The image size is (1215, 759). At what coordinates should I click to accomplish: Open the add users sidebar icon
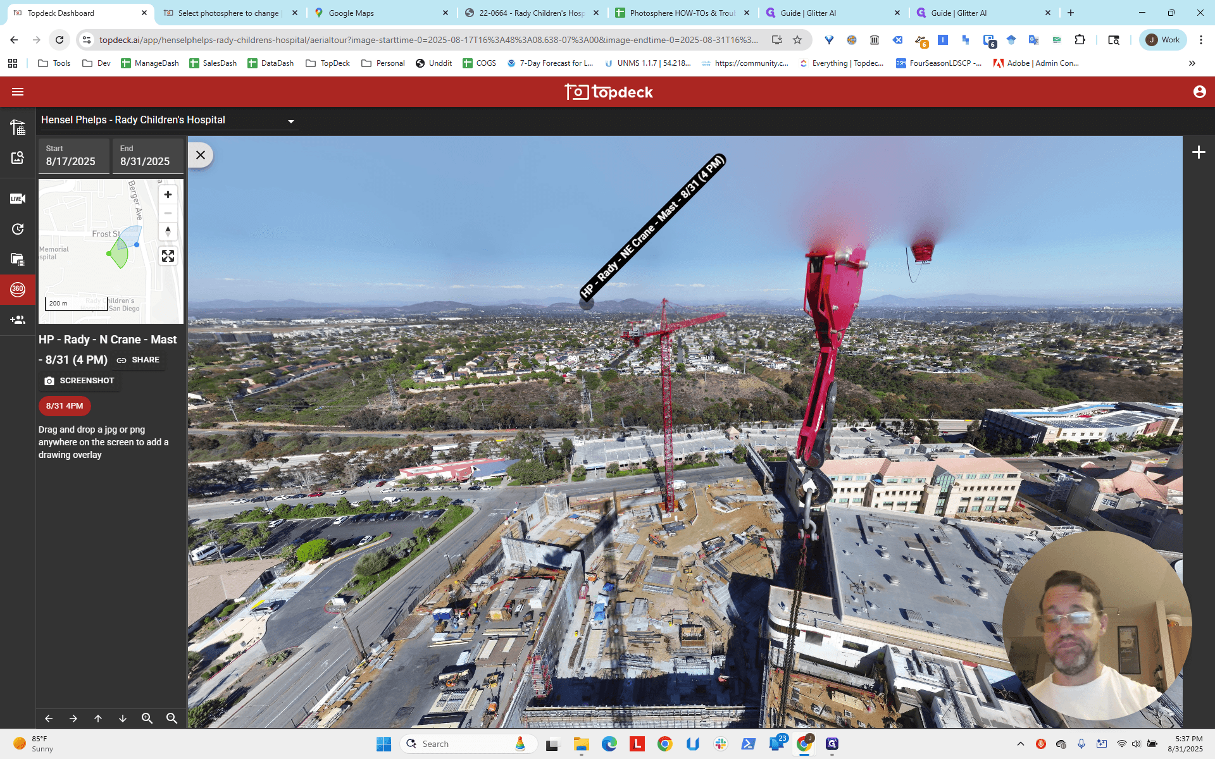[18, 320]
